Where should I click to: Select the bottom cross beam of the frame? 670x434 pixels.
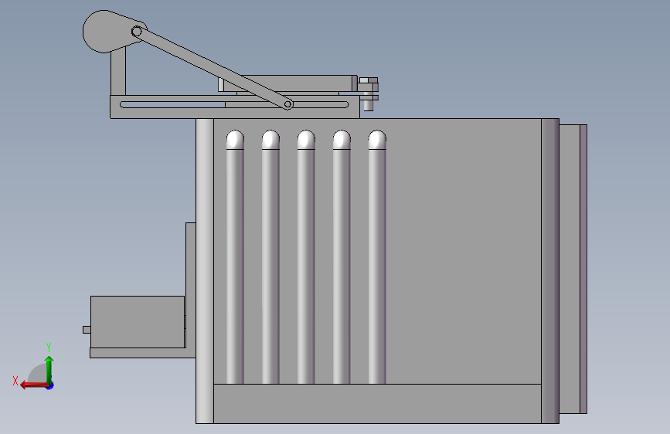coord(377,404)
